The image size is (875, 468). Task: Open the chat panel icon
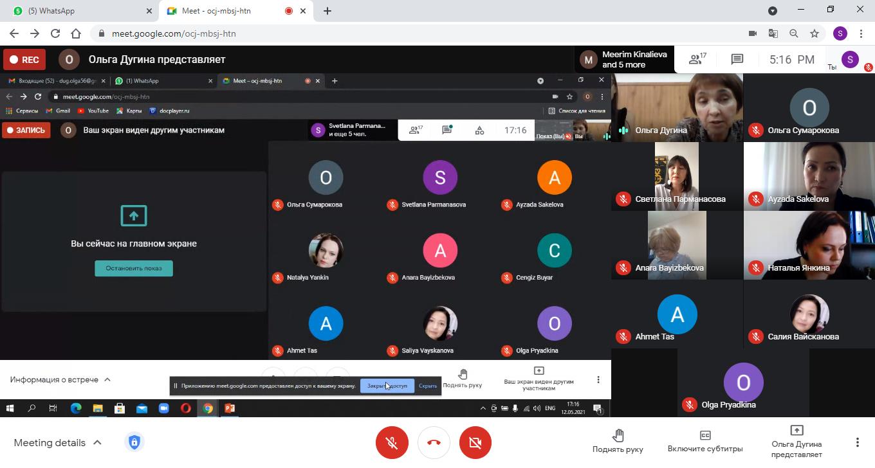point(737,59)
